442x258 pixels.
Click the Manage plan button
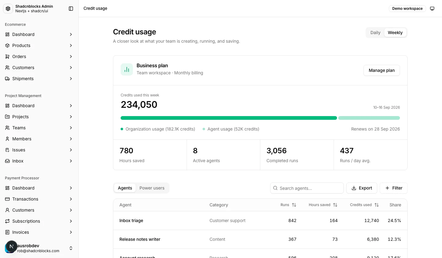[x=382, y=70]
